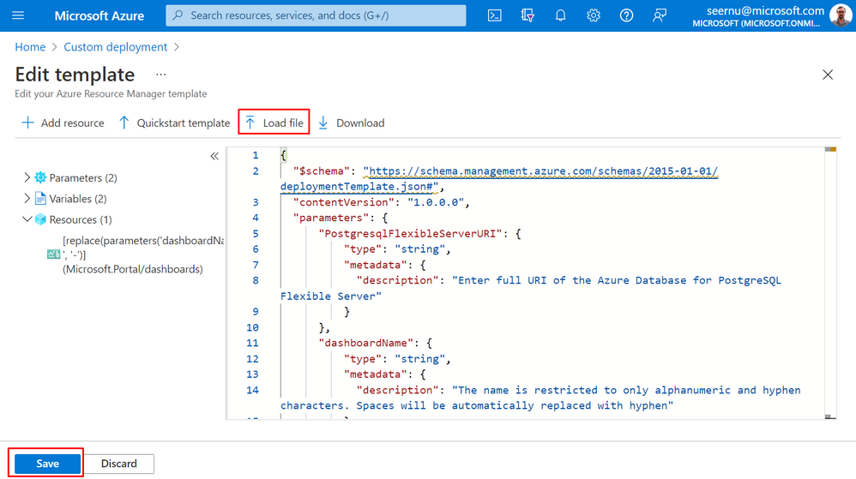Save the template
Screen dimensions: 856x479
tap(47, 464)
